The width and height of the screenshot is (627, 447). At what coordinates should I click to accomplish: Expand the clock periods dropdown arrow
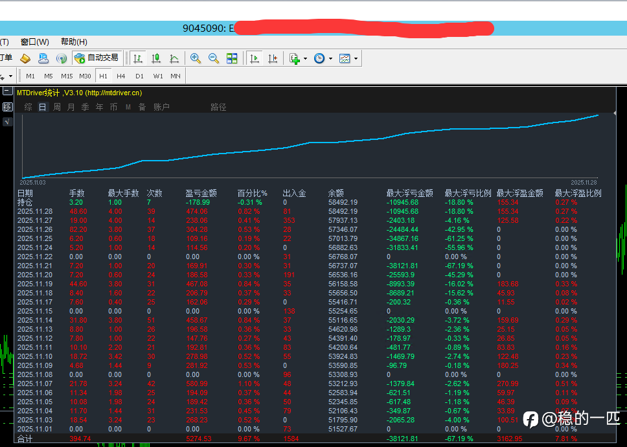click(x=330, y=58)
